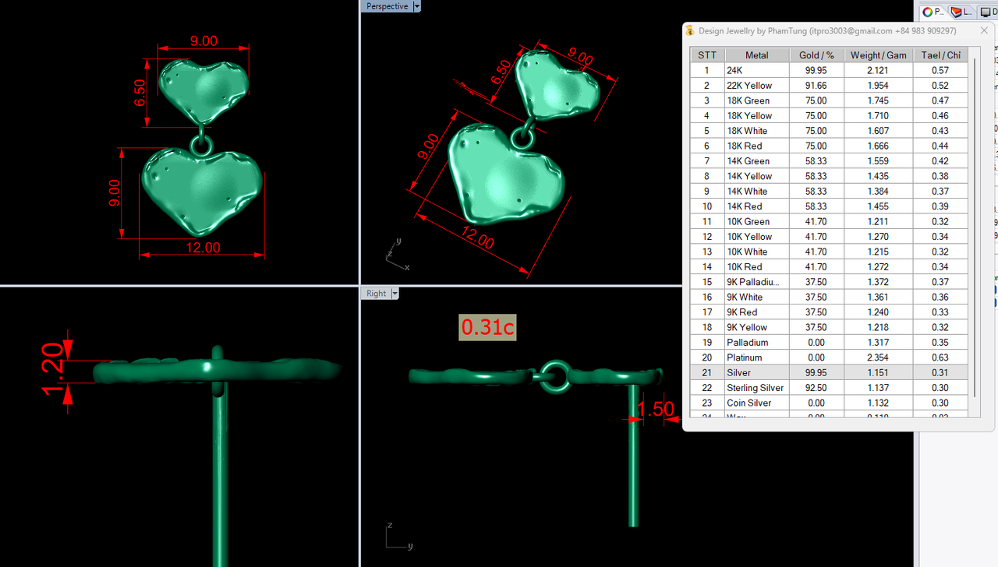Screen dimensions: 998x567
Task: Open the Perspective viewport dropdown arrow
Action: (417, 6)
